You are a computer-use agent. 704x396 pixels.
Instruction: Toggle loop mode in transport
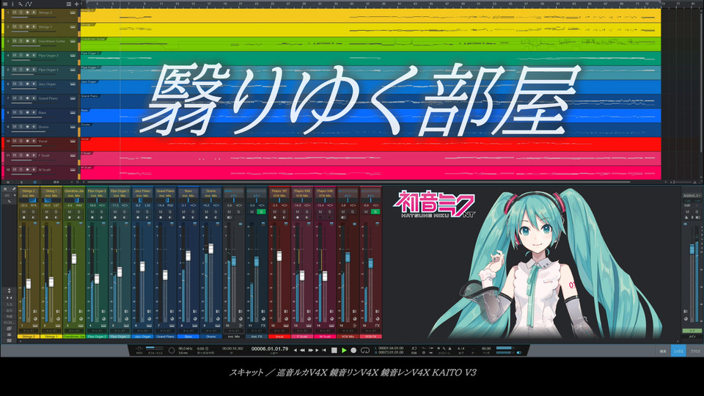point(365,351)
